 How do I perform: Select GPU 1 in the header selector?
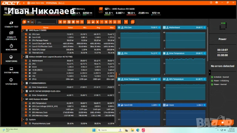tap(101, 8)
